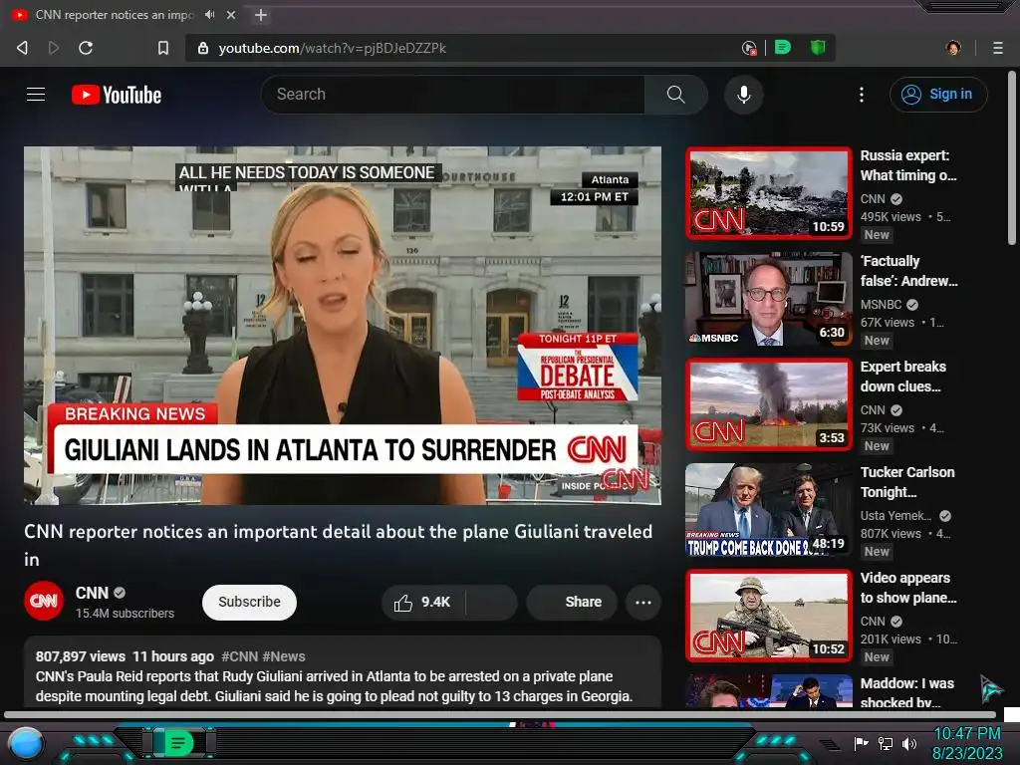Viewport: 1020px width, 765px height.
Task: Click the vertical page scrollbar
Action: point(1012,158)
